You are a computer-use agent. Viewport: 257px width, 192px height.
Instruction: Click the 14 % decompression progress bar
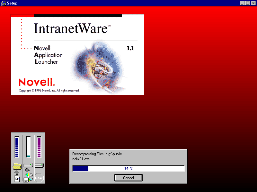tap(128, 168)
